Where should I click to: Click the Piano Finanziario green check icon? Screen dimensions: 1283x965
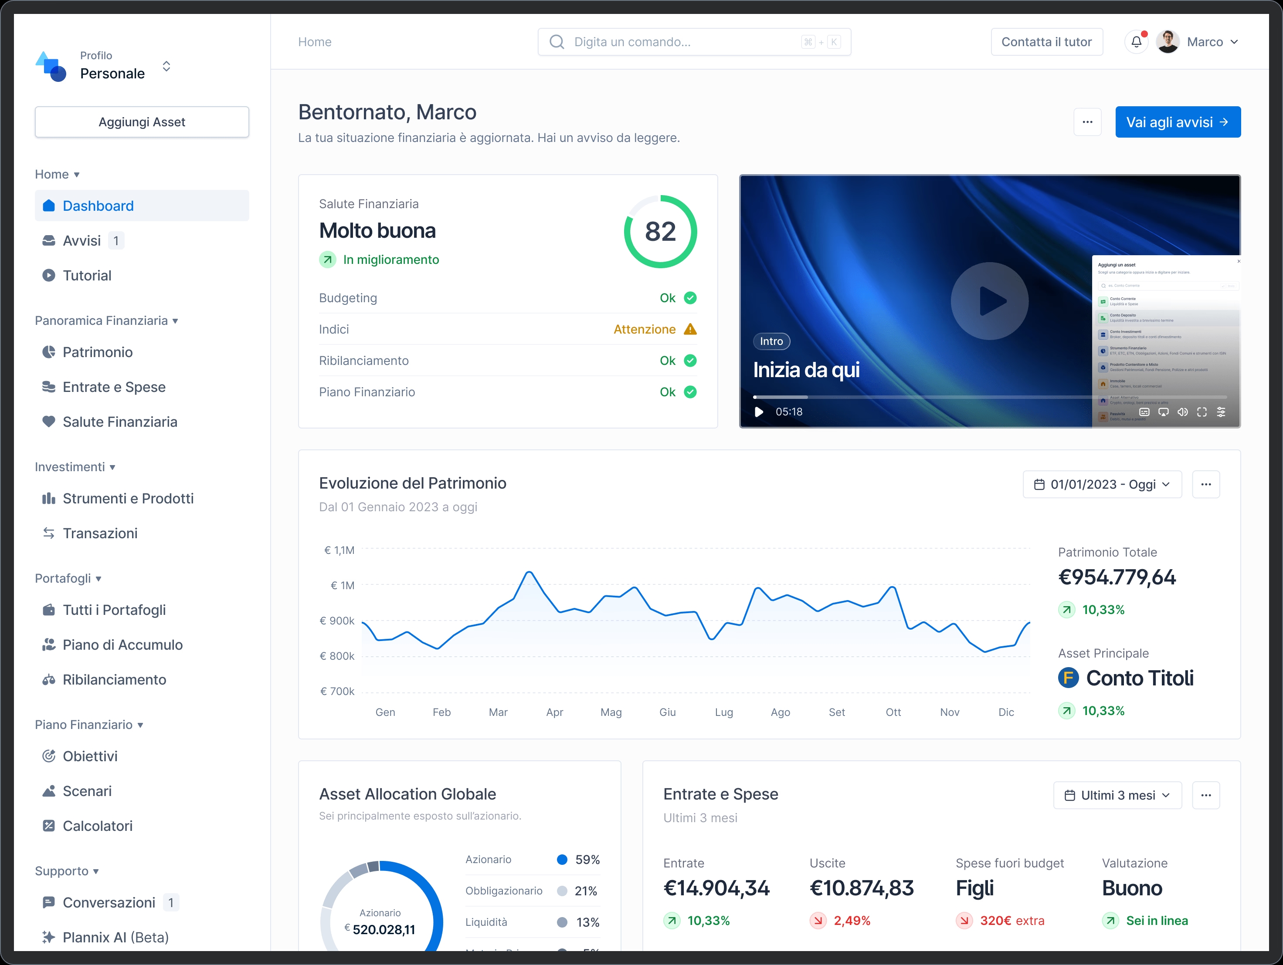click(690, 392)
